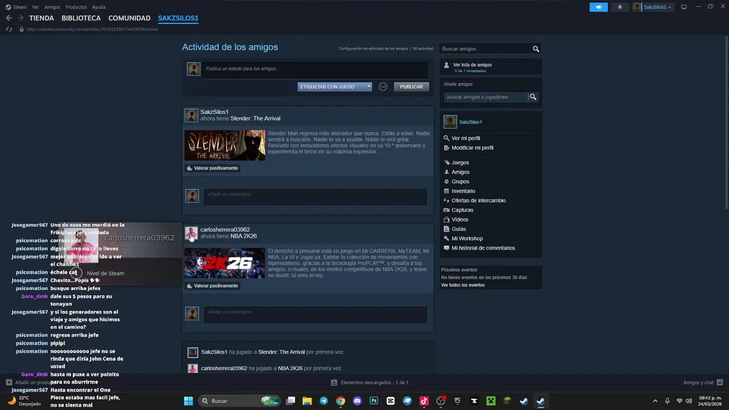Switch to the BIBLIOTECA tab
729x410 pixels.
[x=81, y=18]
